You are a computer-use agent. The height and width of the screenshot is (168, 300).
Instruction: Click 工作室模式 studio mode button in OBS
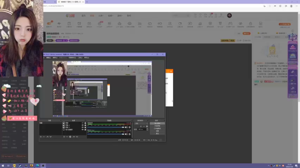[157, 128]
